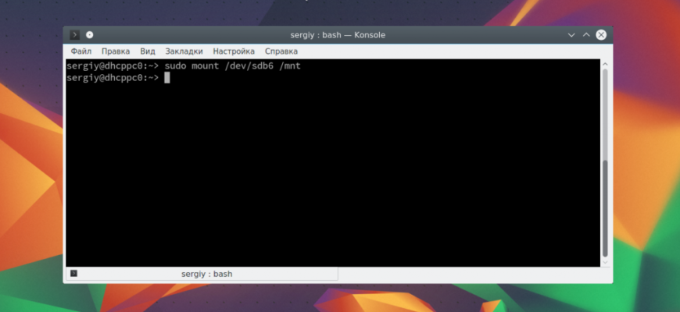Image resolution: width=680 pixels, height=312 pixels.
Task: Click the scrollbar down arrow
Action: [606, 262]
